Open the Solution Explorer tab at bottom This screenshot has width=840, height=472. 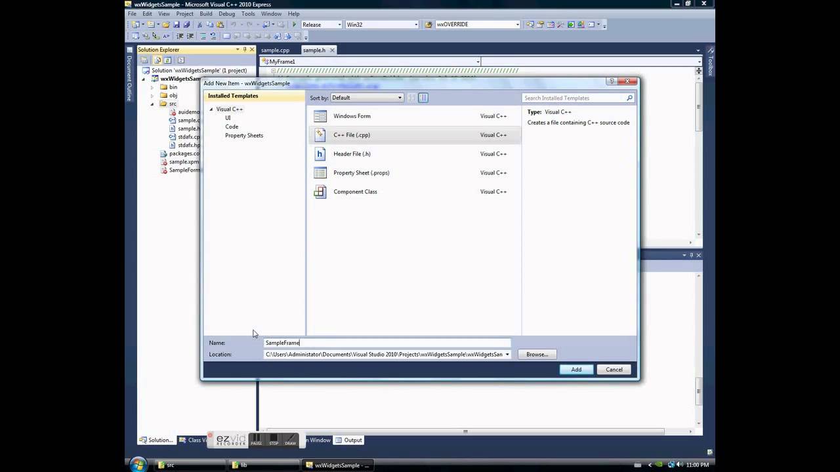pos(156,441)
